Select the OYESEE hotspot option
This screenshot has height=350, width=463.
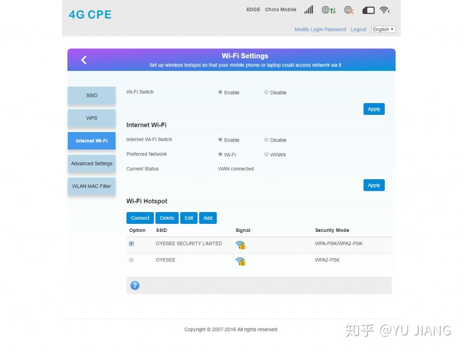click(x=131, y=260)
